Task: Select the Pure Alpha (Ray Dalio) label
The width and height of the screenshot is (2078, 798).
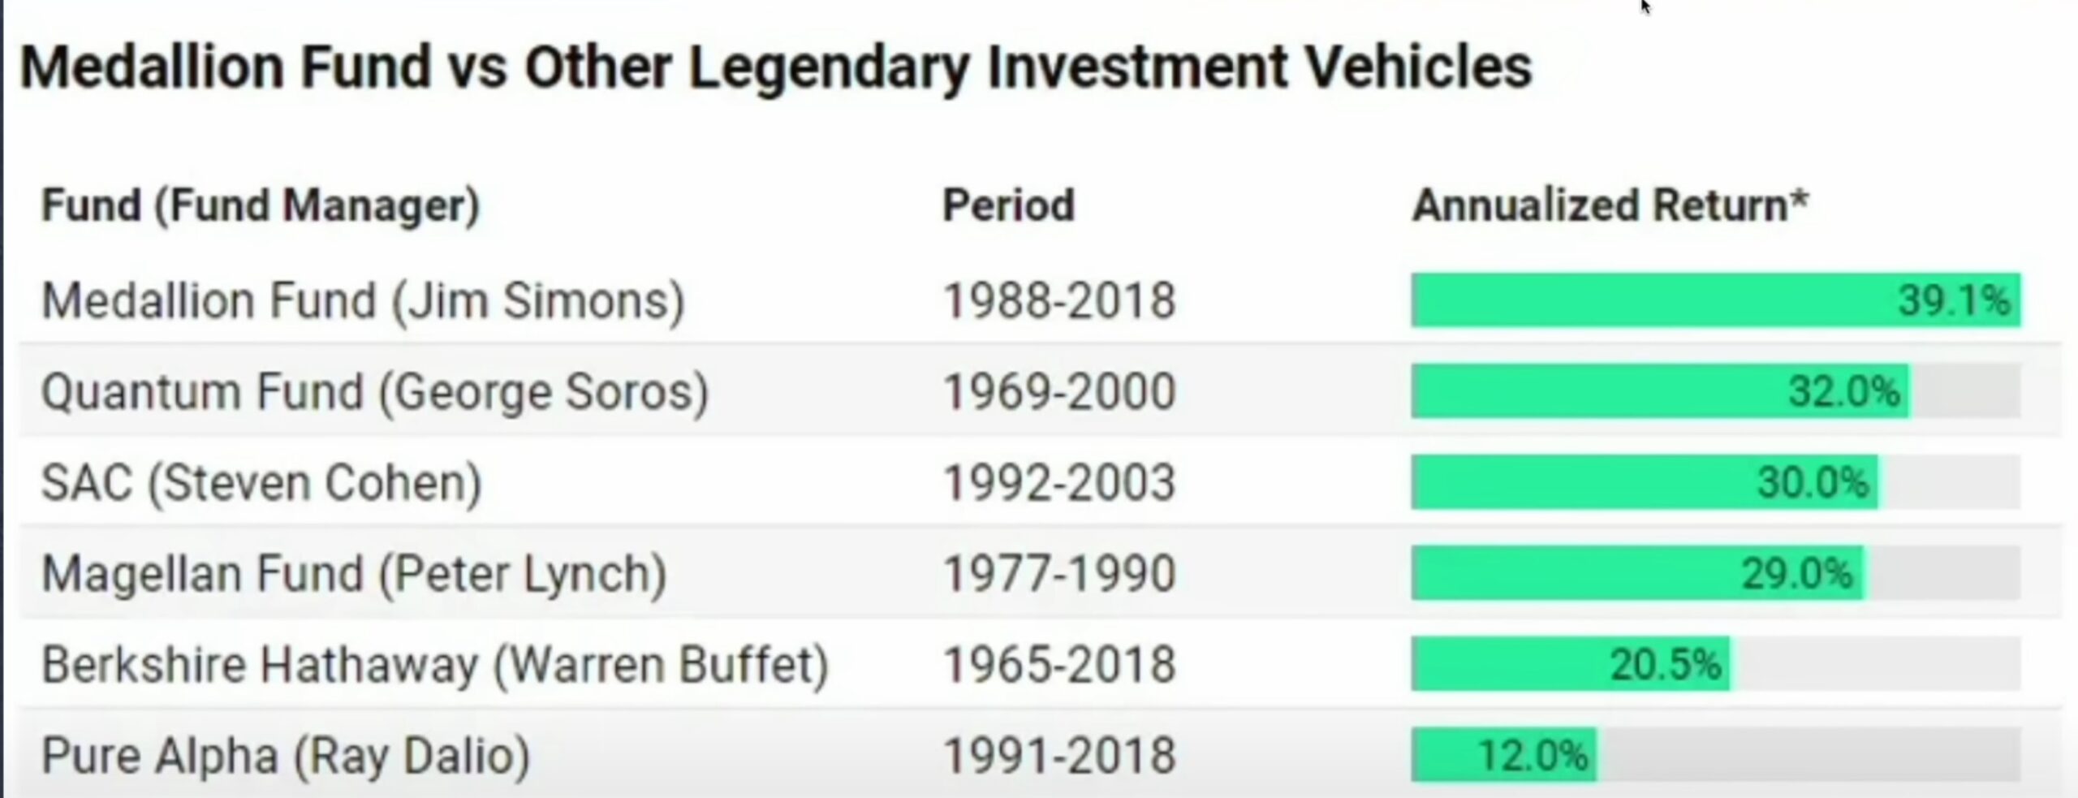Action: coord(286,756)
